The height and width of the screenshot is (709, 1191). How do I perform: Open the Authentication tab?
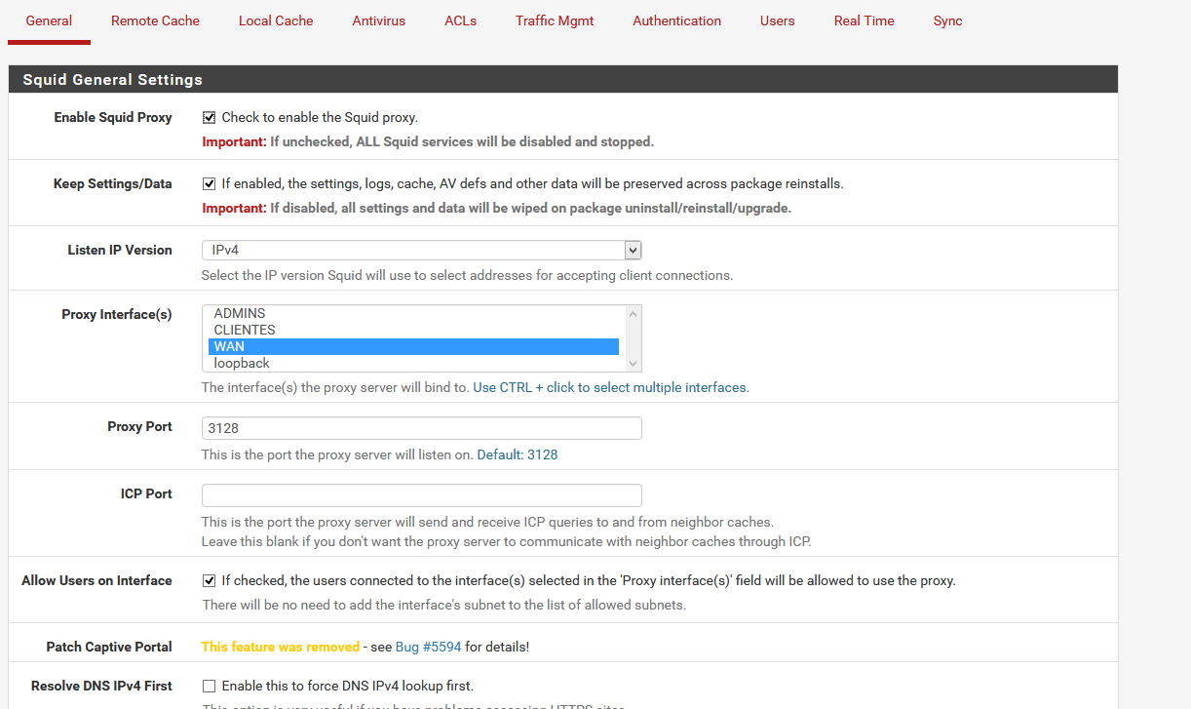(677, 20)
